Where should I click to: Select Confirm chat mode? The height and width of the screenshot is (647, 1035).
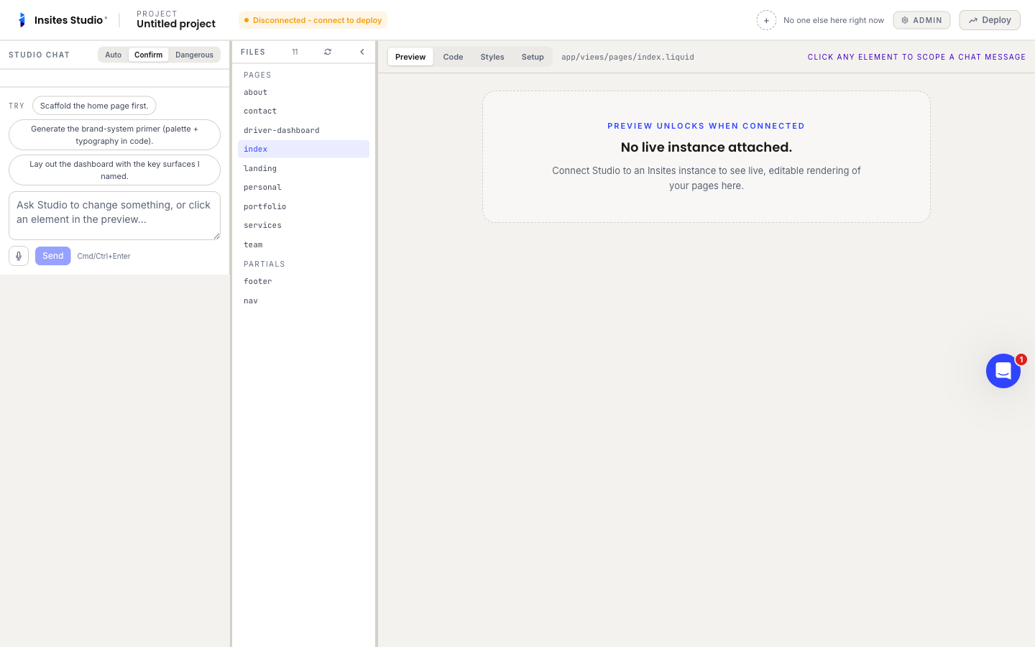point(149,55)
